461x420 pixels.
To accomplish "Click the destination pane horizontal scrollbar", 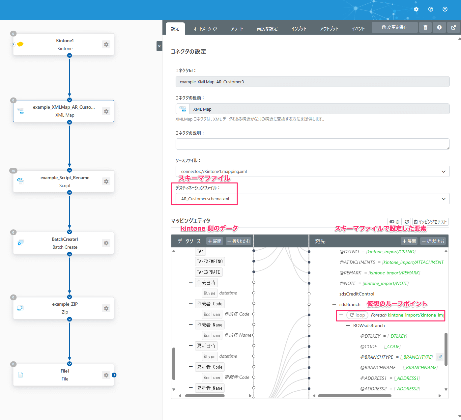I will [355, 396].
